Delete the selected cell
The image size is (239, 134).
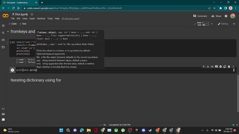pyautogui.click(x=229, y=67)
